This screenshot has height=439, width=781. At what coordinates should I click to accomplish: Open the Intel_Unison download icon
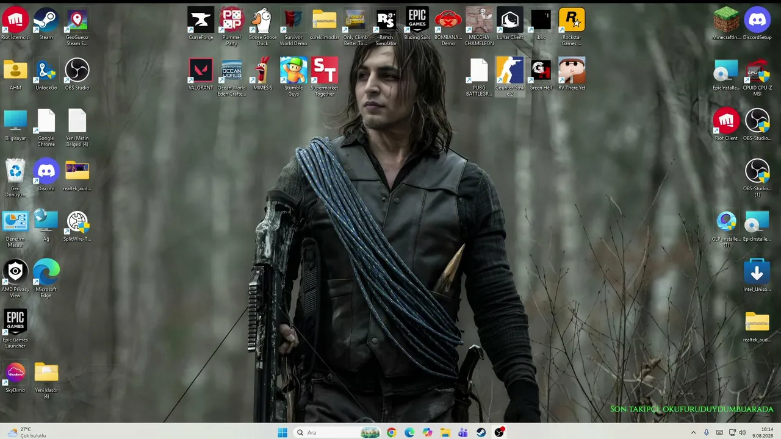pos(757,277)
